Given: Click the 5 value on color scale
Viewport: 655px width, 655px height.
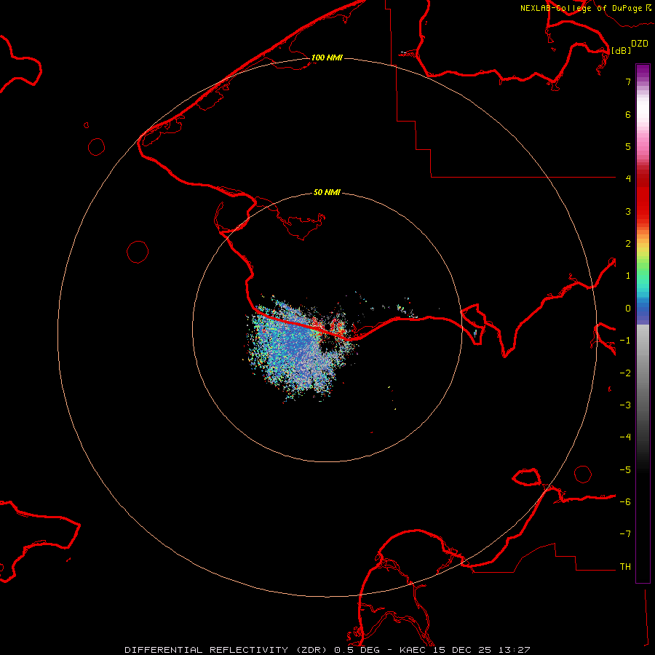Looking at the screenshot, I should [x=628, y=146].
